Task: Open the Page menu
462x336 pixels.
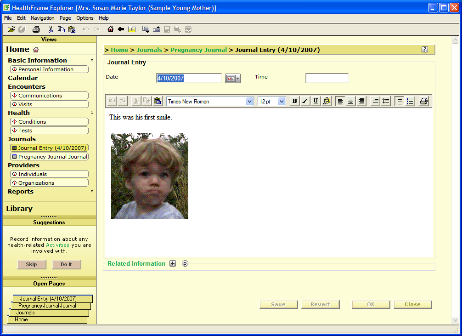Action: click(65, 18)
